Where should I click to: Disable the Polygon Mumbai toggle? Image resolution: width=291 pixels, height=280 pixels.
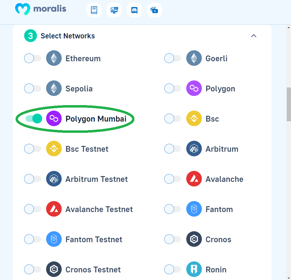pyautogui.click(x=34, y=119)
